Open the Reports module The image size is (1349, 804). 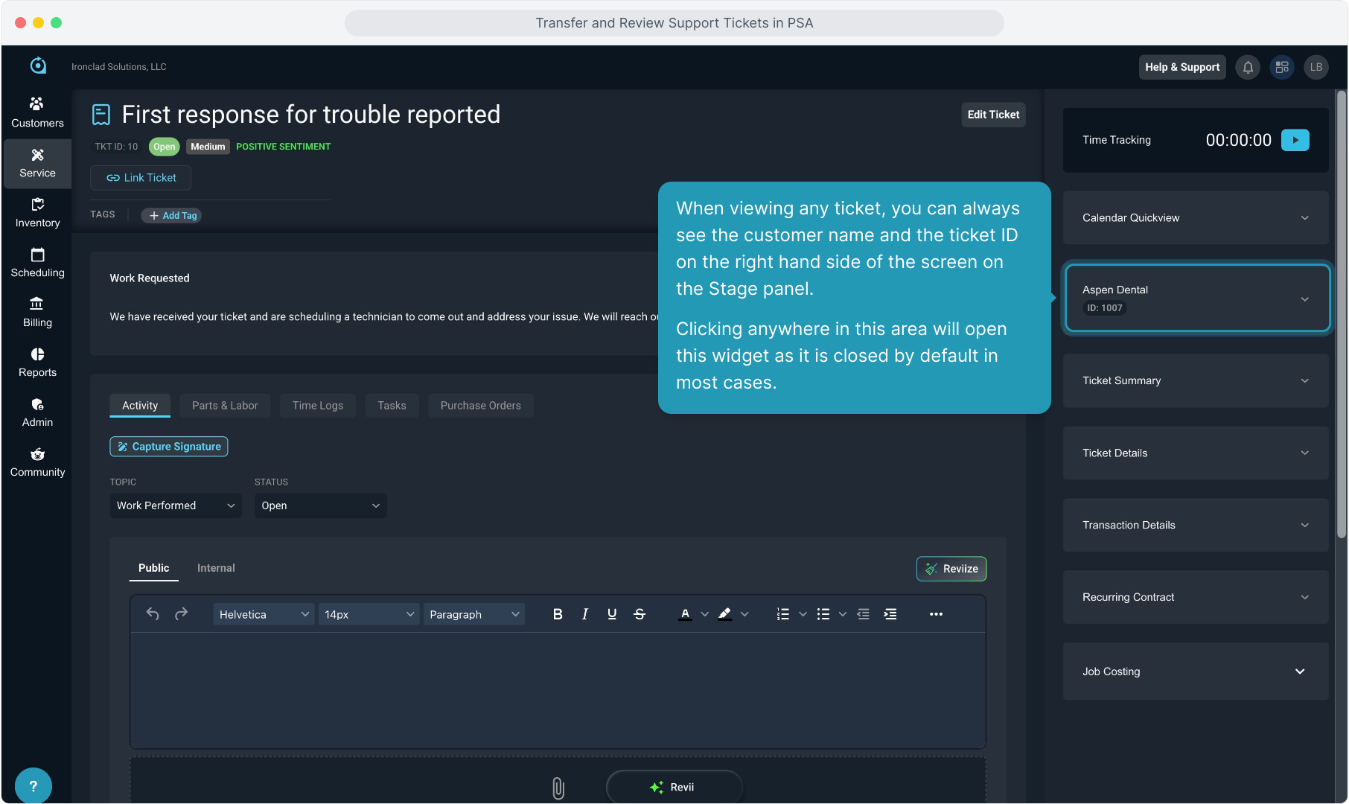(37, 363)
